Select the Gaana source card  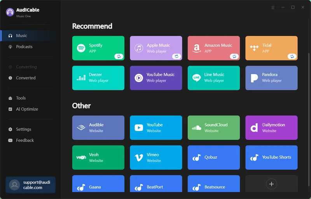(x=98, y=184)
